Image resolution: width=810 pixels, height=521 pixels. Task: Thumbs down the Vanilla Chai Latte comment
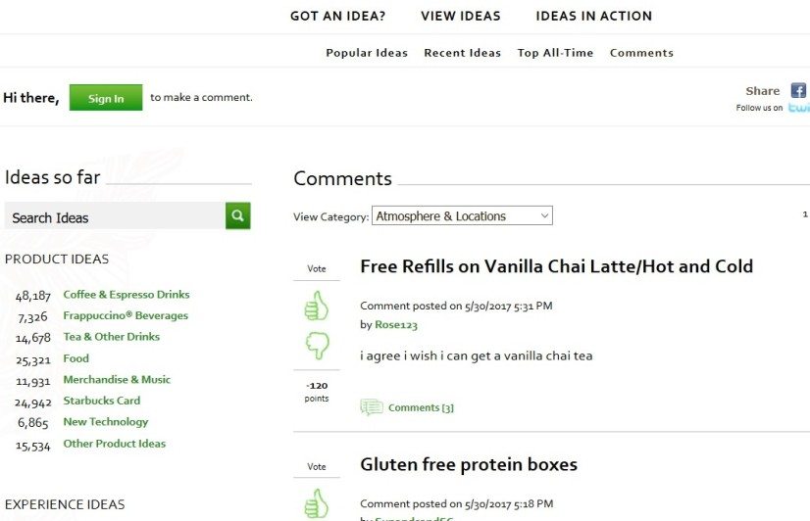point(317,345)
